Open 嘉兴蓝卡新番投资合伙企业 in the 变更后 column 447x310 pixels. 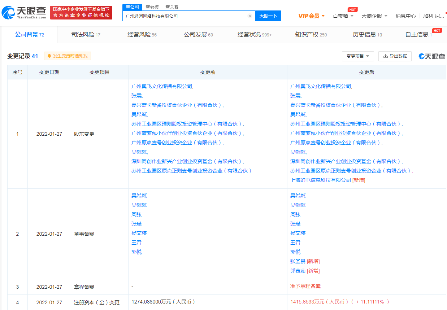(336, 105)
